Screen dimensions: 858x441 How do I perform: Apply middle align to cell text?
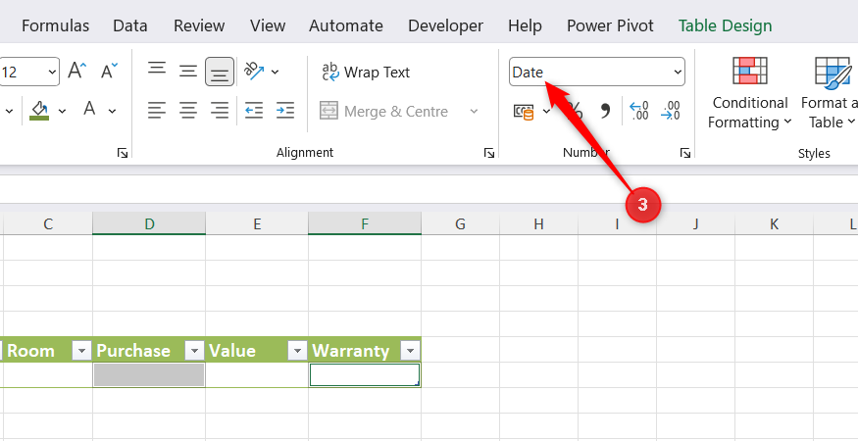188,72
